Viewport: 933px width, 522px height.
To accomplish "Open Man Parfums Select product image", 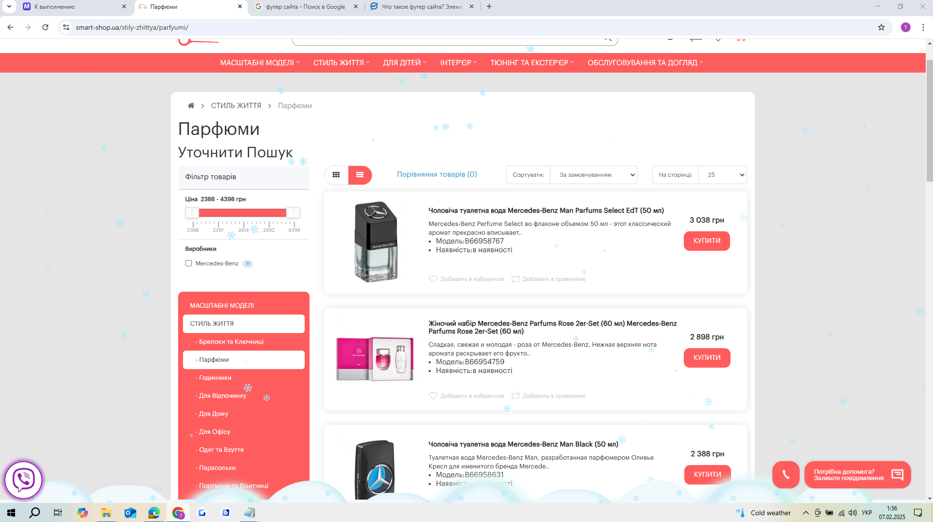I will click(375, 242).
